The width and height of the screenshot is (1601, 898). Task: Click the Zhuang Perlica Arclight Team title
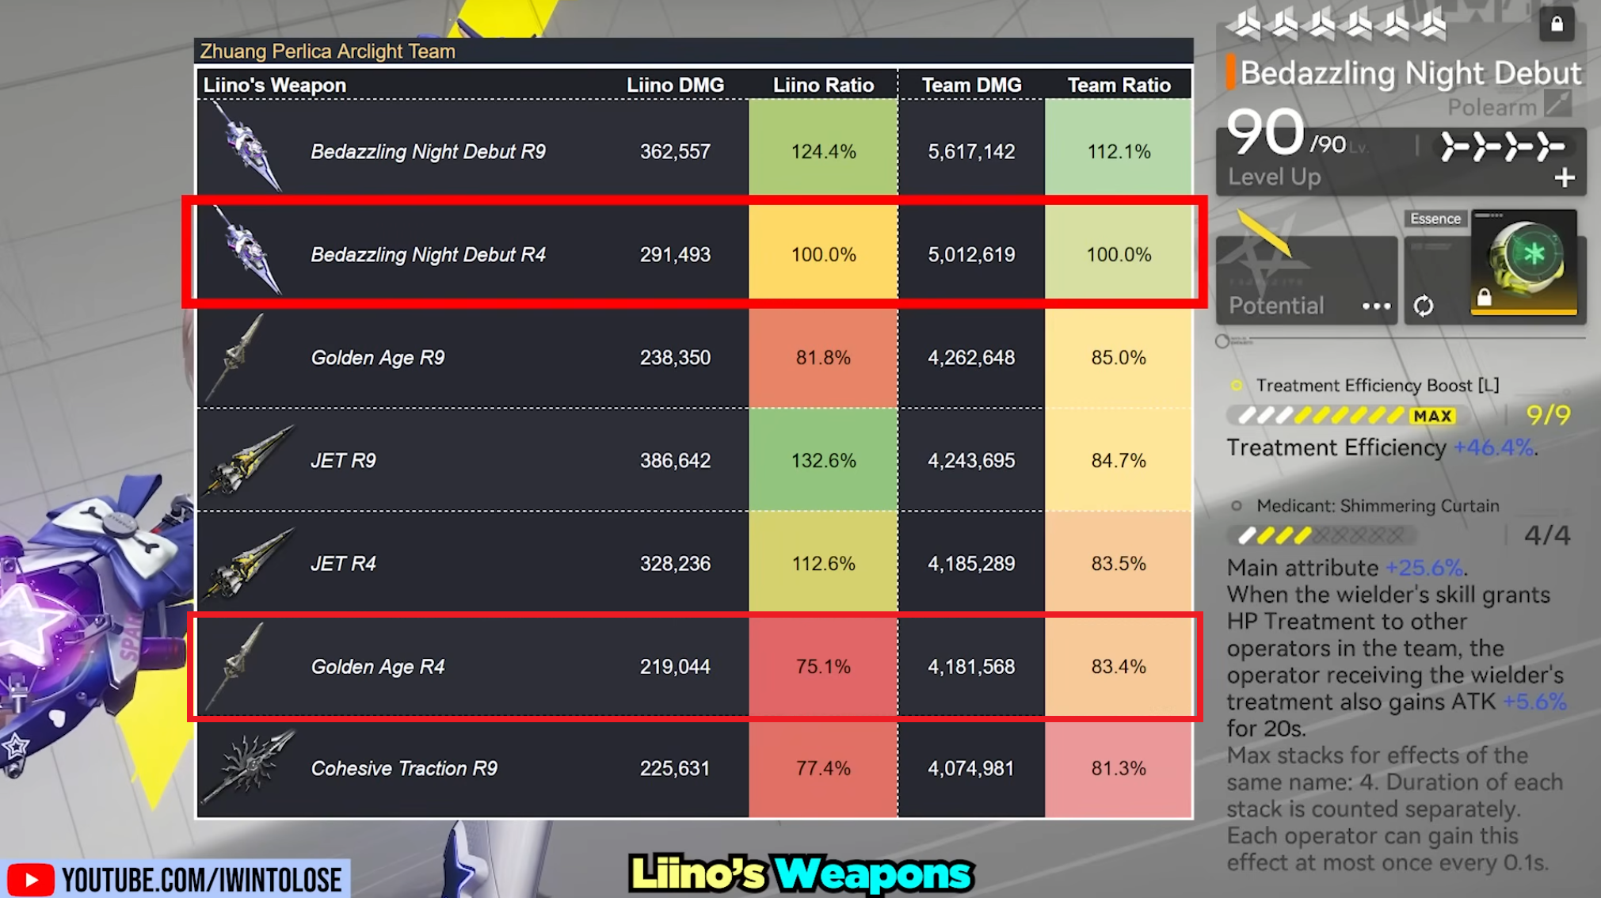(x=327, y=51)
